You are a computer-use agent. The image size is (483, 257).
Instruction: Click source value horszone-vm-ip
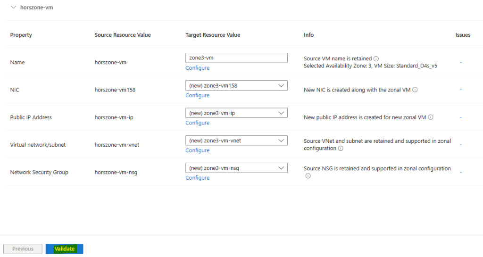tap(114, 117)
